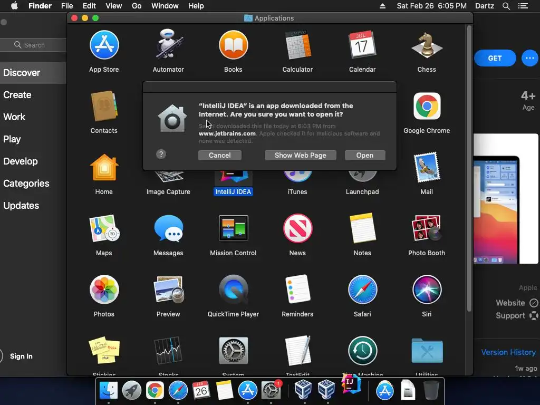Image resolution: width=540 pixels, height=405 pixels.
Task: Click the dialog help question mark button
Action: click(161, 155)
